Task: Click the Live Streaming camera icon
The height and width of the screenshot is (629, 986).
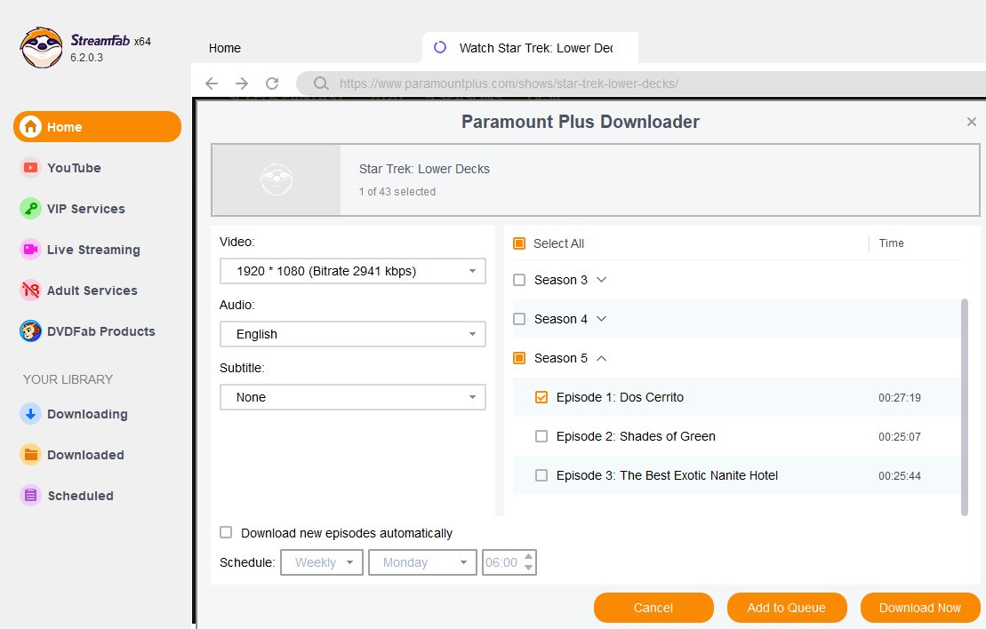Action: click(x=30, y=250)
